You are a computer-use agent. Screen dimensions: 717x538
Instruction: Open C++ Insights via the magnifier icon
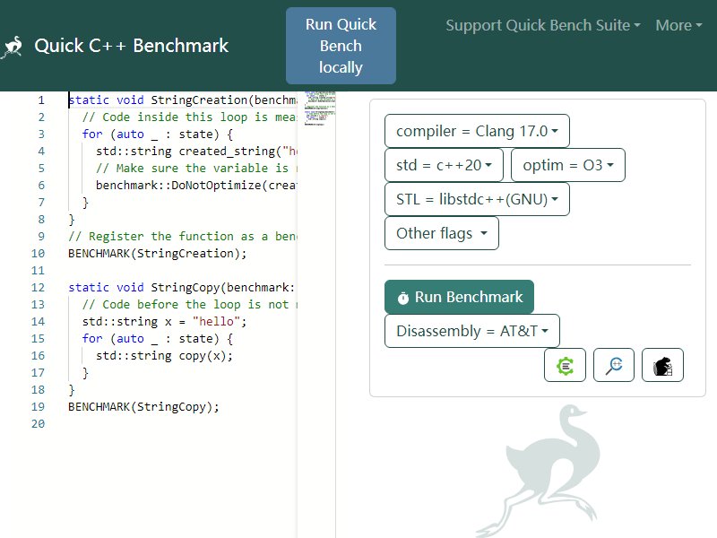[614, 365]
